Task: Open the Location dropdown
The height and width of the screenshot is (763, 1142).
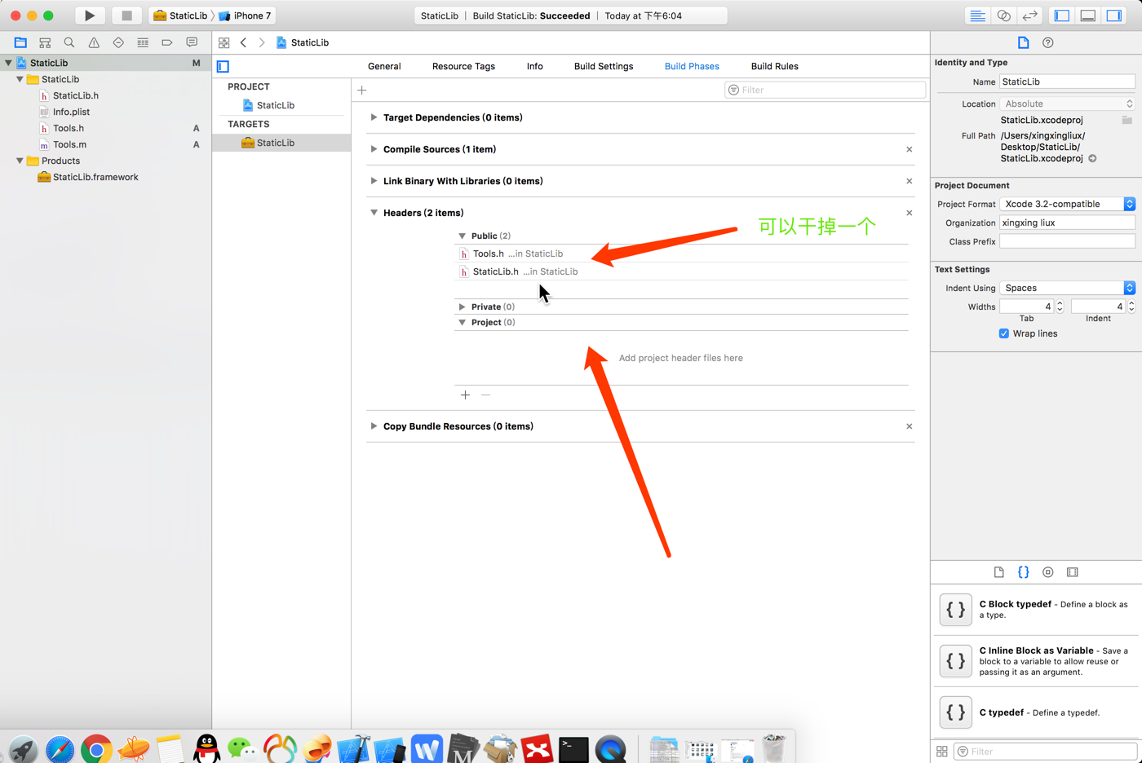Action: 1067,104
